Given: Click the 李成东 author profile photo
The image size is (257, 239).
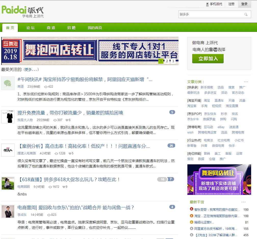Looking at the screenshot, I should pos(8,211).
